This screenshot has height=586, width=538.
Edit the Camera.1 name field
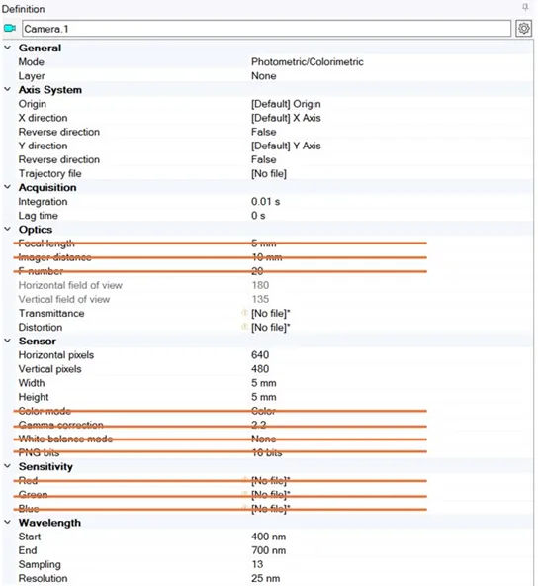[266, 29]
